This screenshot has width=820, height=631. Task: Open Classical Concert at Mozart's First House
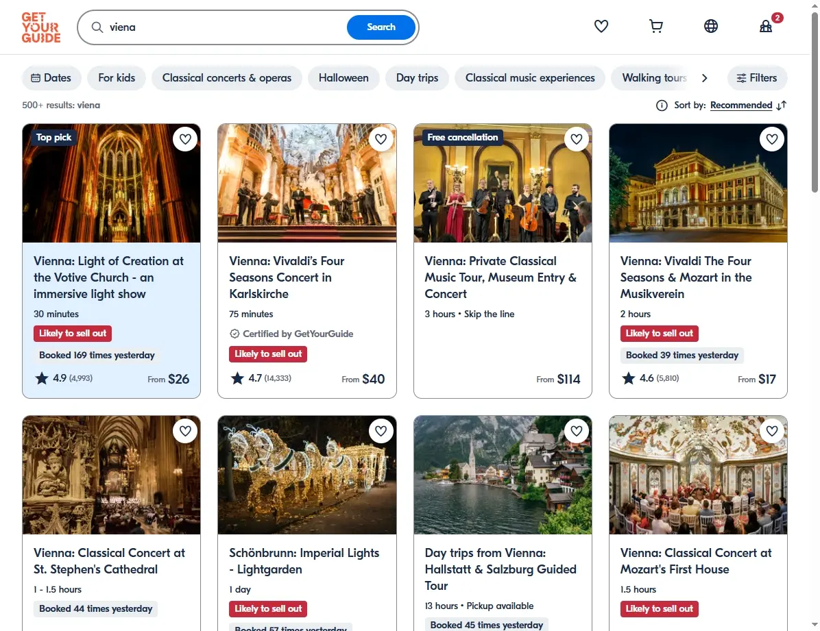pos(696,561)
